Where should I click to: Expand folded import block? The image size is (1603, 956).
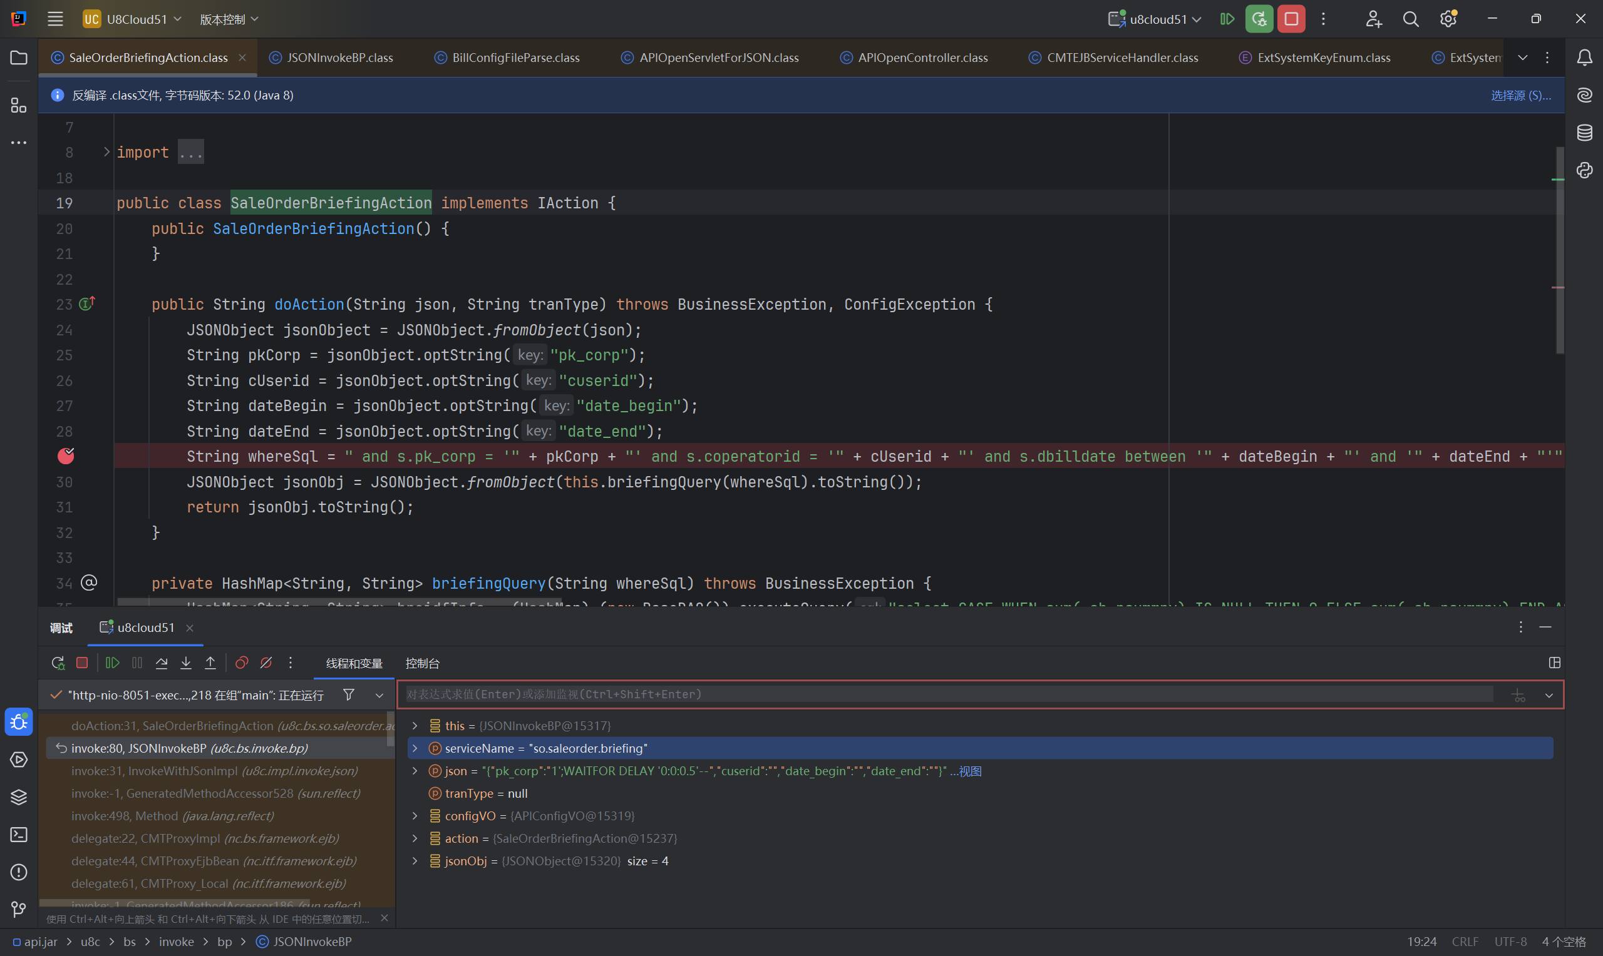point(106,152)
